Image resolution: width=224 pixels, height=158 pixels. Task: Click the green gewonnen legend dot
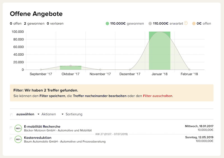pos(107,24)
